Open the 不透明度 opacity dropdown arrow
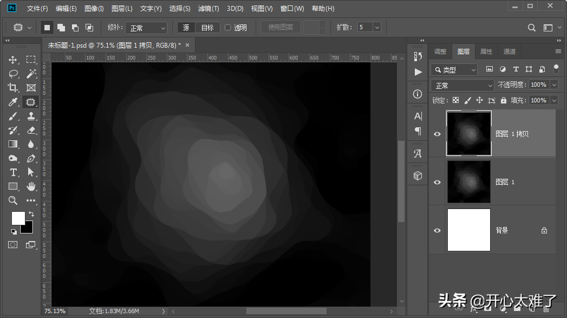 tap(553, 85)
